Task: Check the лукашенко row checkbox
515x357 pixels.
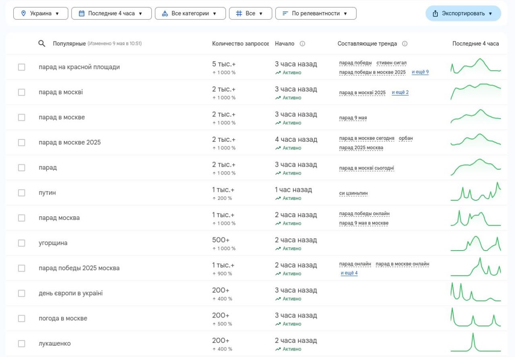Action: coord(22,344)
